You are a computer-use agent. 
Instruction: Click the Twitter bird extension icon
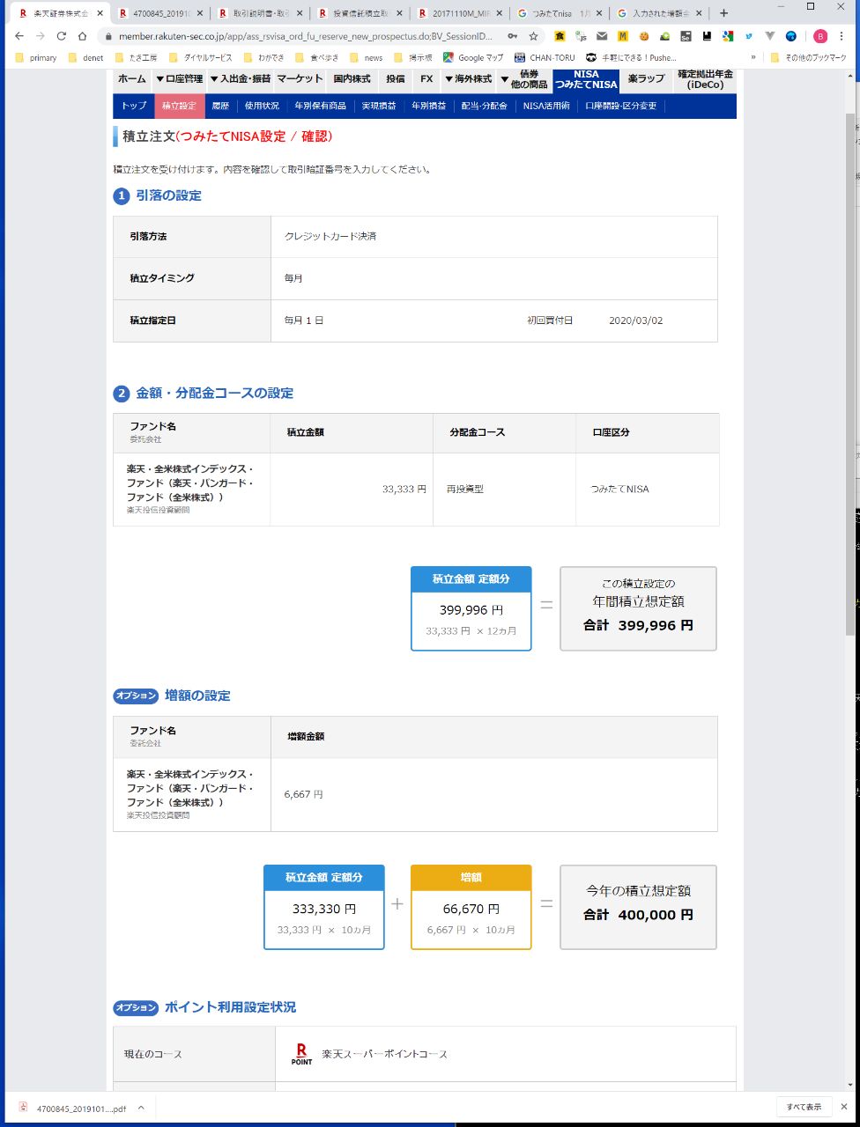coord(748,36)
